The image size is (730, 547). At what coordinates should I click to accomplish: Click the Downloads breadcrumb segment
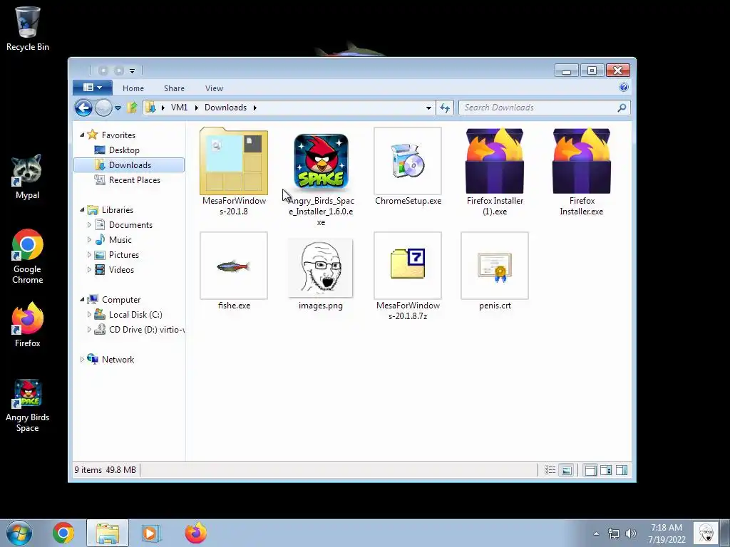coord(225,108)
